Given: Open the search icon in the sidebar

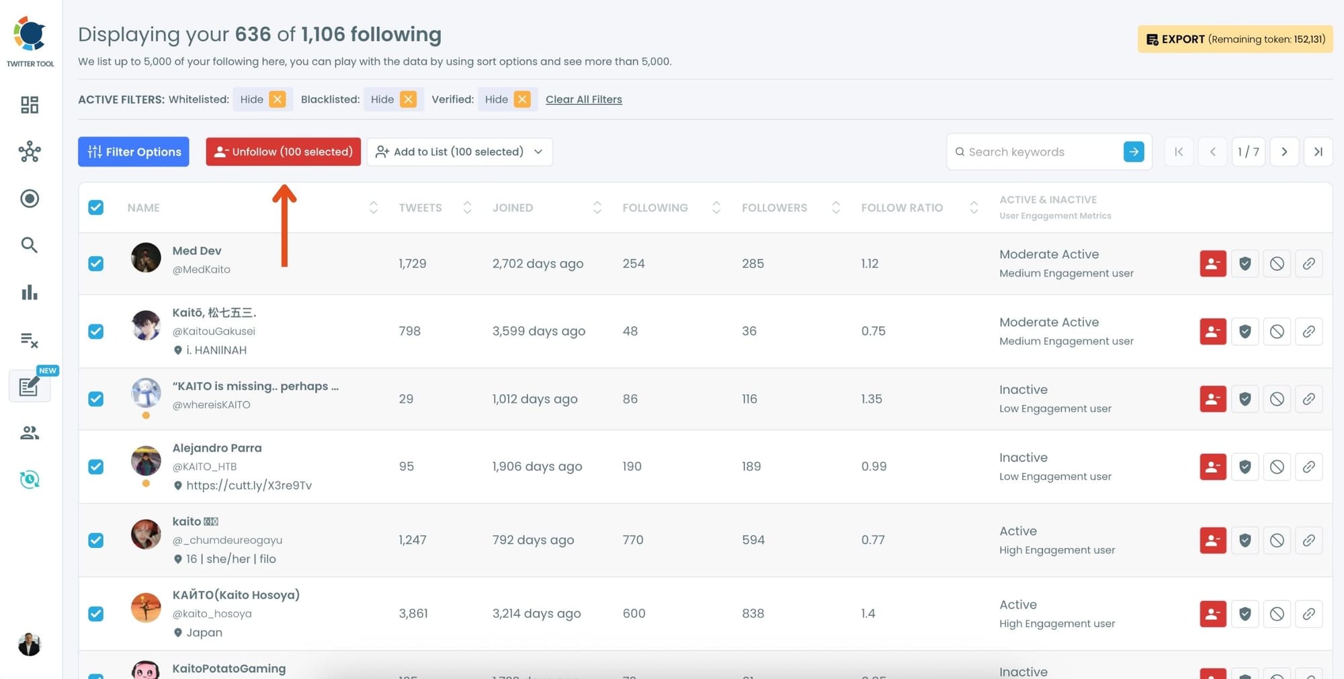Looking at the screenshot, I should [30, 245].
